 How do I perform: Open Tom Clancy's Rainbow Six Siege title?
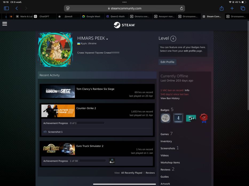coord(95,89)
